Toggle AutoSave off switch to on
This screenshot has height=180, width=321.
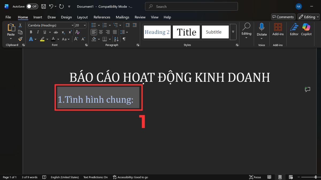[x=32, y=6]
